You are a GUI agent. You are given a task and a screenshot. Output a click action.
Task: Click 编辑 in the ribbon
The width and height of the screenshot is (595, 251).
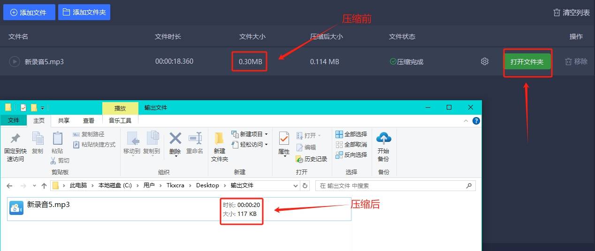tap(306, 147)
